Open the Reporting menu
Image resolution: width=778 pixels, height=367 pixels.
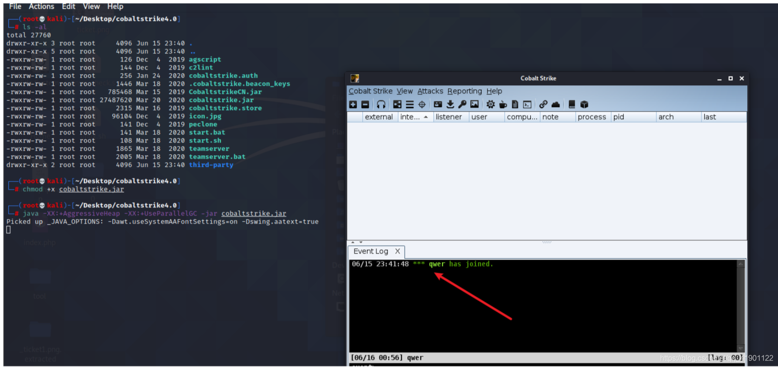(x=464, y=91)
